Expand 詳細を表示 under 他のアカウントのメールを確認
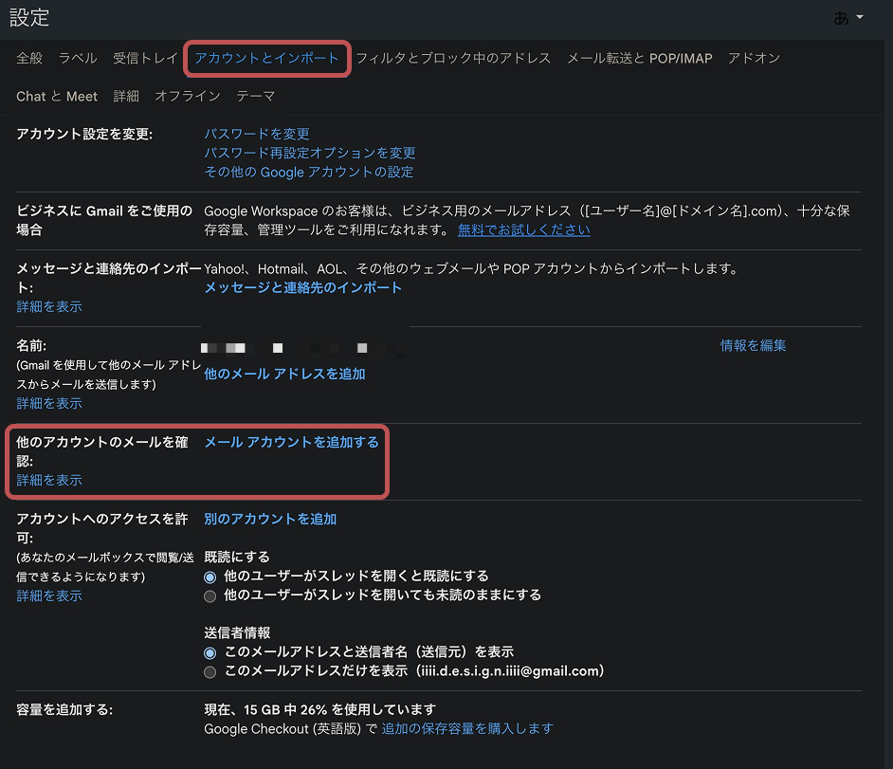893x769 pixels. click(49, 480)
